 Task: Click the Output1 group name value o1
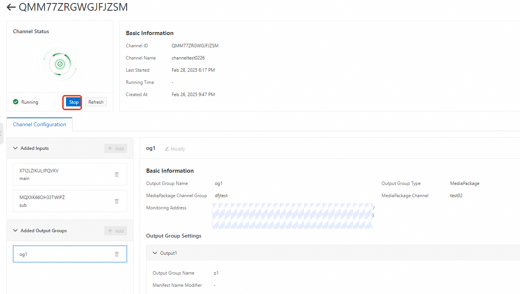[216, 273]
